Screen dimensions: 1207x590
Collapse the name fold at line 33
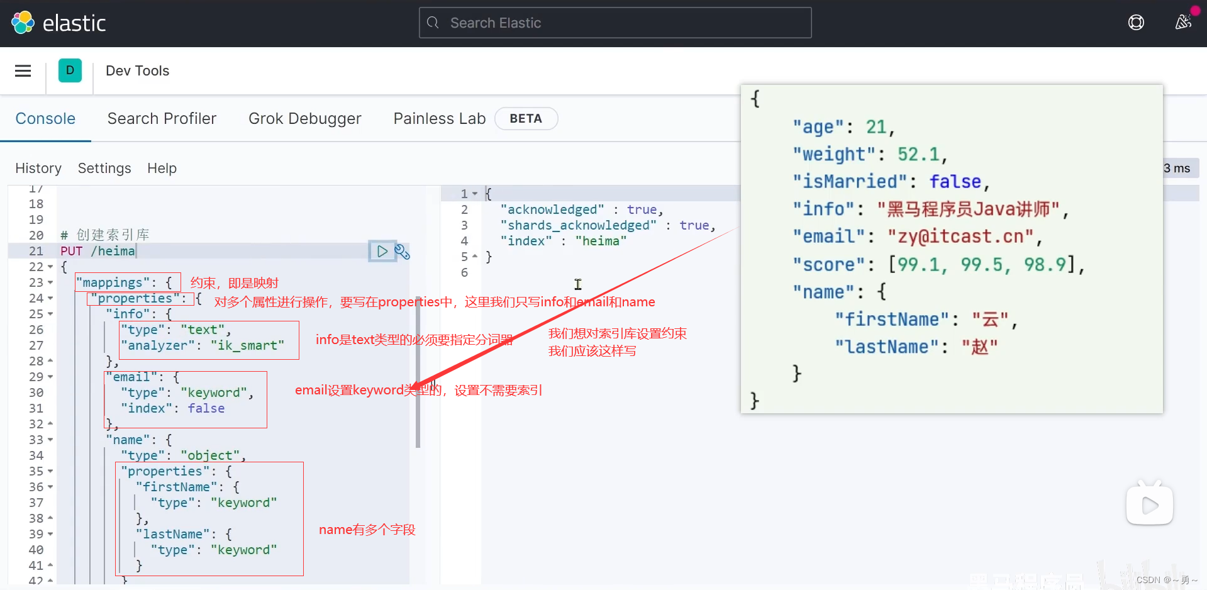(50, 440)
